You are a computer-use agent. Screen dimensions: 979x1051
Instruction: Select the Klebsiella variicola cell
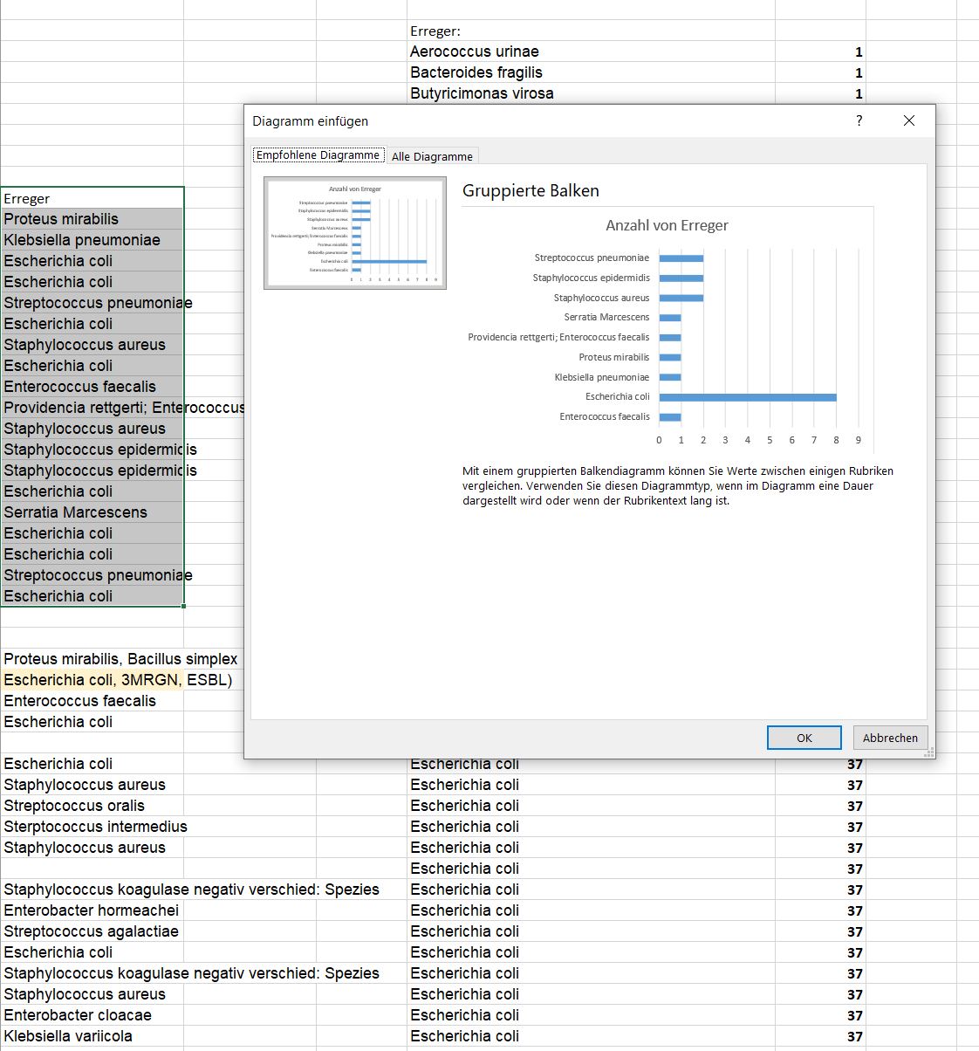(92, 1036)
